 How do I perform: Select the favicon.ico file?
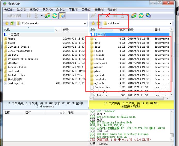(x=102, y=87)
